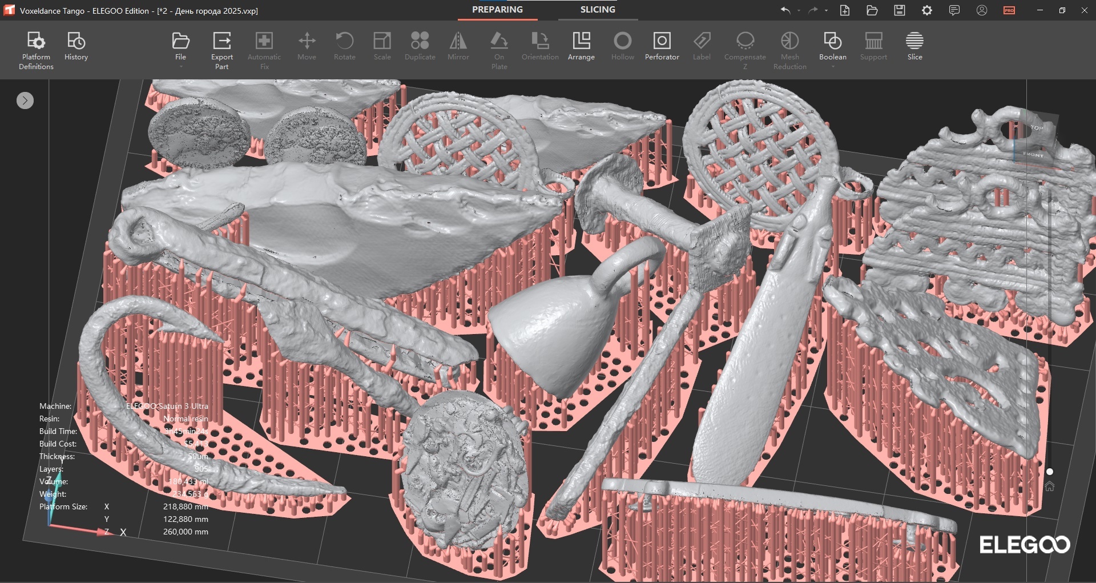The image size is (1096, 583).
Task: Expand the undo history dropdown arrow
Action: click(799, 11)
